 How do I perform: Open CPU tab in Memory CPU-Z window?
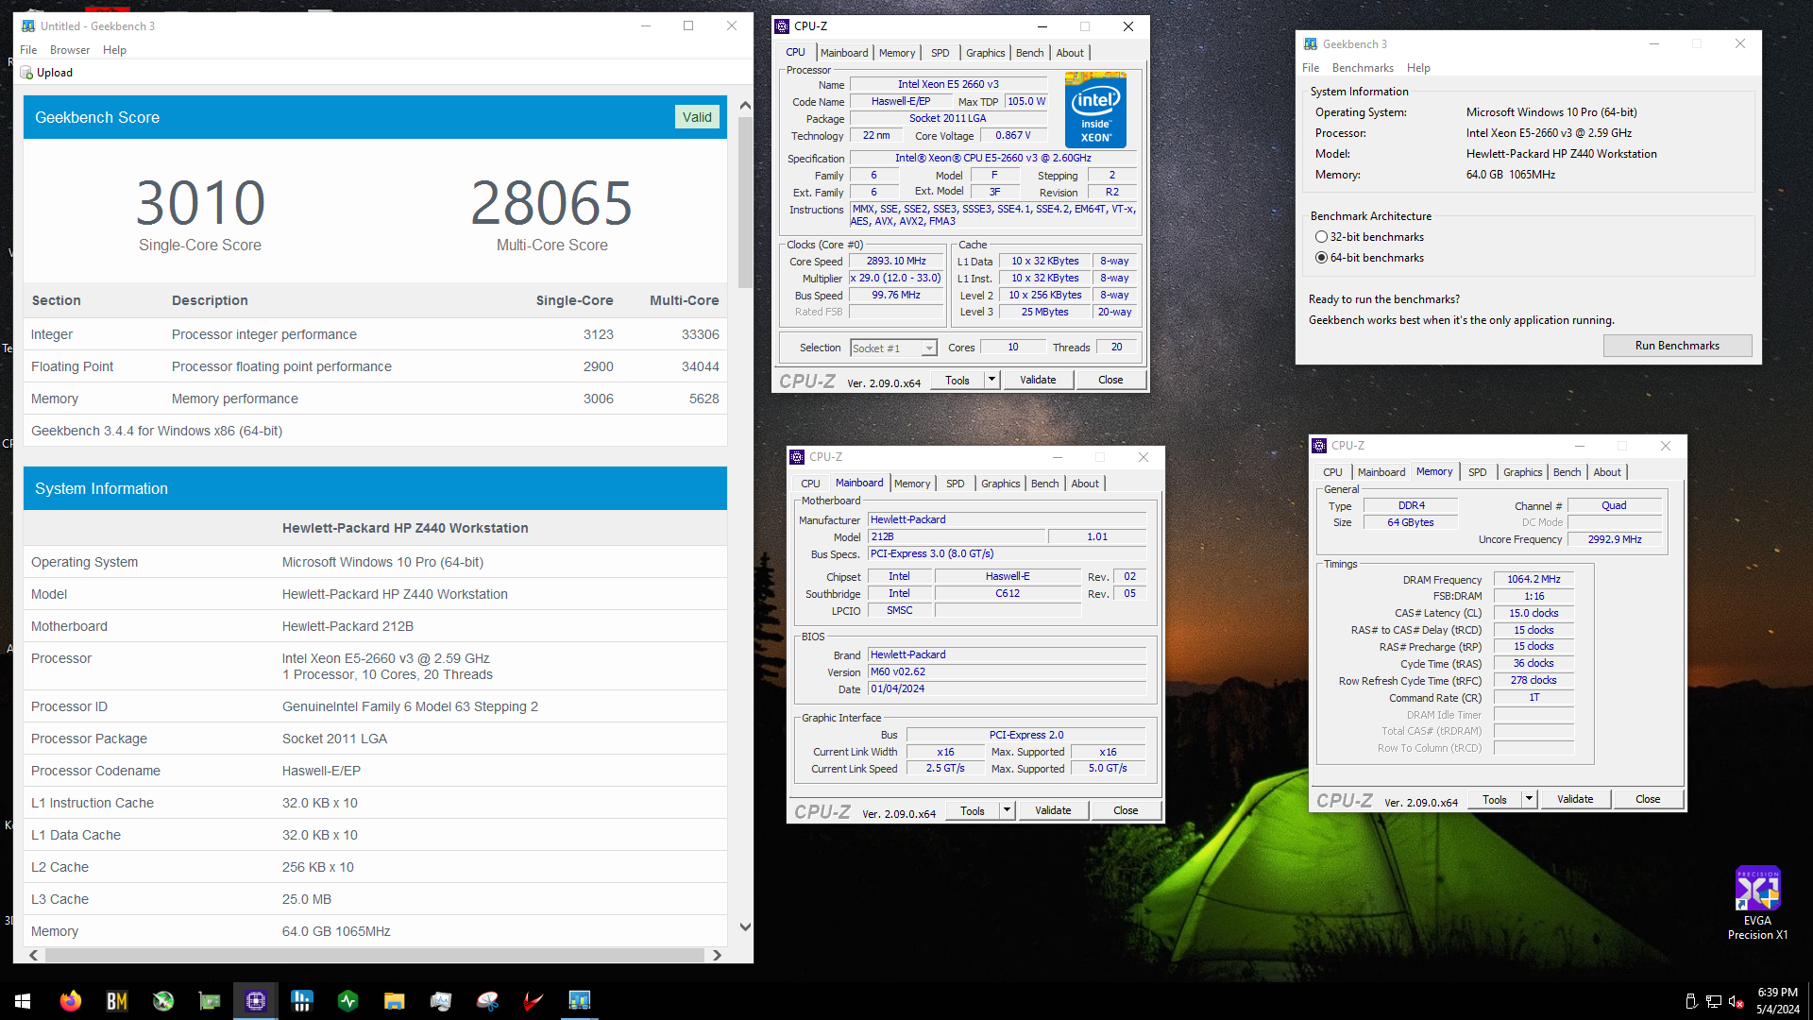pos(1332,472)
